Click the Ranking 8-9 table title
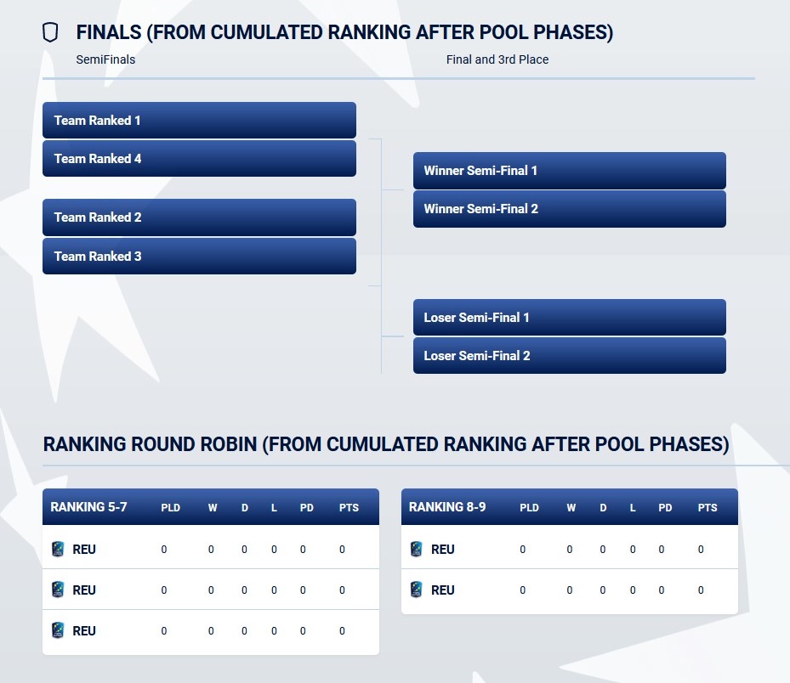Screen dimensions: 790x683 tap(447, 507)
